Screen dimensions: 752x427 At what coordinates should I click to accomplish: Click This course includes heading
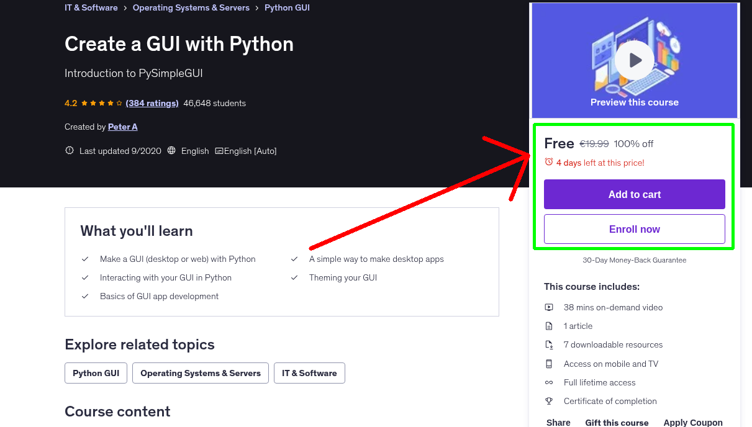592,287
